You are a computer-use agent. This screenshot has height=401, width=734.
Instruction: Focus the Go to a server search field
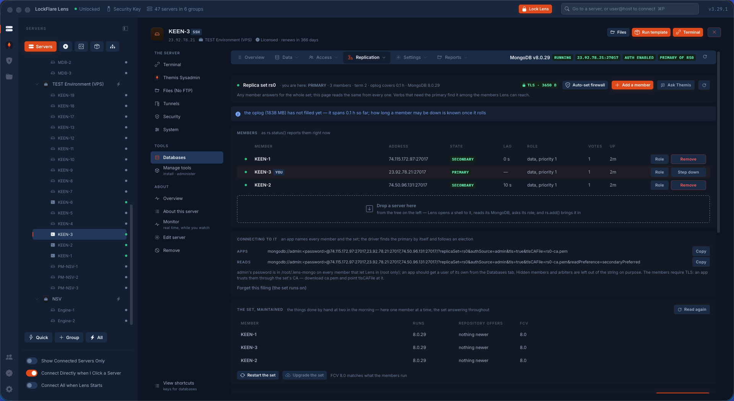pos(630,9)
